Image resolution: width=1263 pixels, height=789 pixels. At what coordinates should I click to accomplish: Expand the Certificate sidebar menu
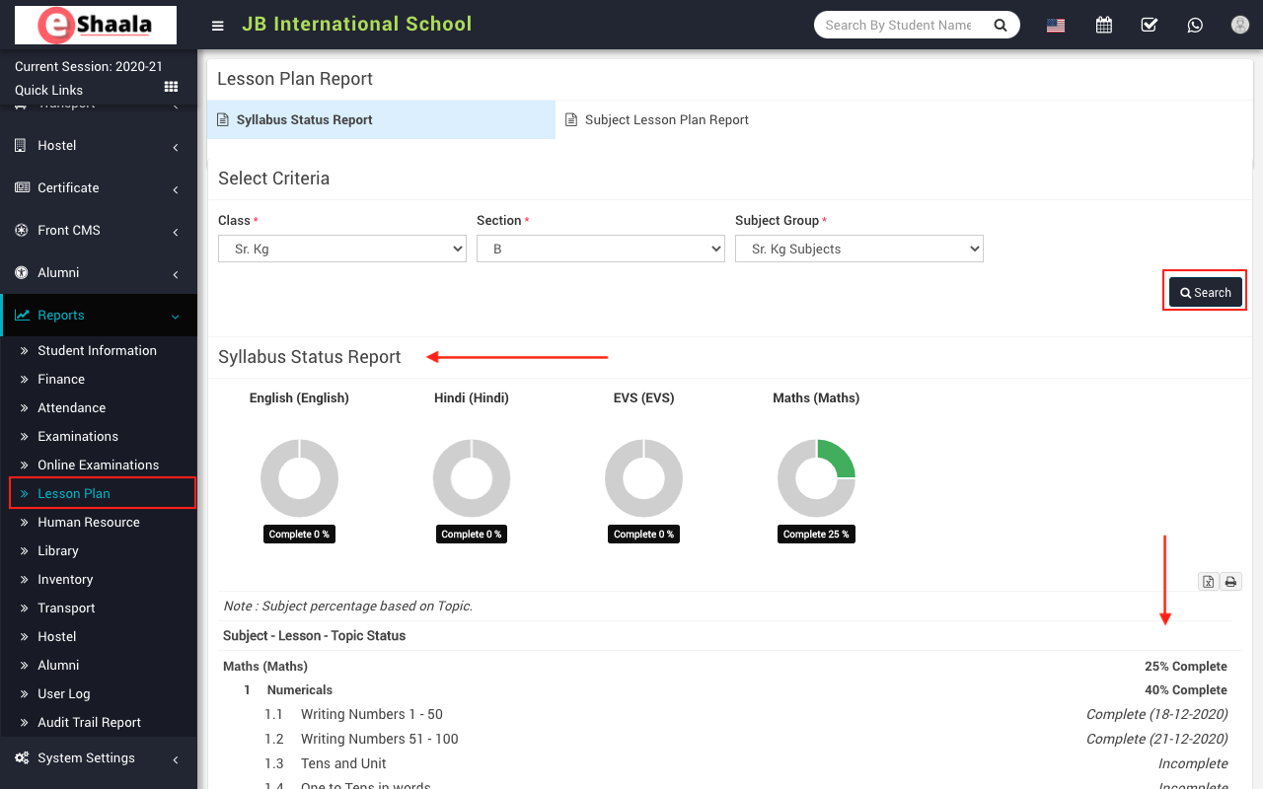(x=99, y=188)
